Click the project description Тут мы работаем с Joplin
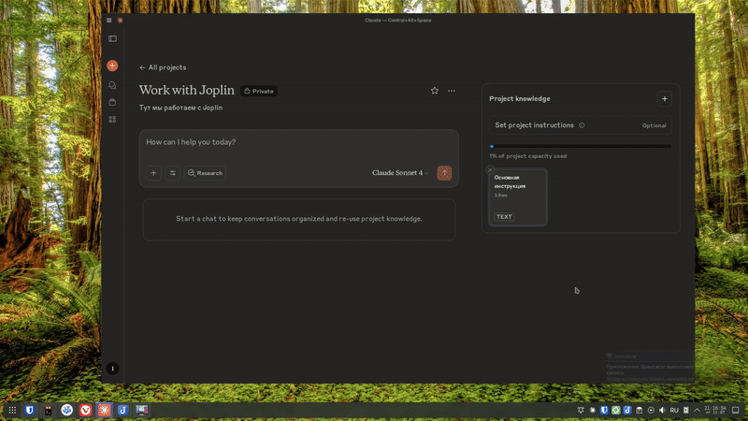This screenshot has height=421, width=748. pyautogui.click(x=180, y=108)
